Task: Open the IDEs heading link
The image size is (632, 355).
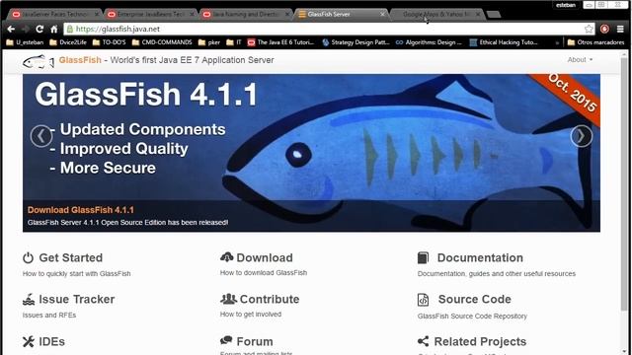Action: tap(51, 342)
